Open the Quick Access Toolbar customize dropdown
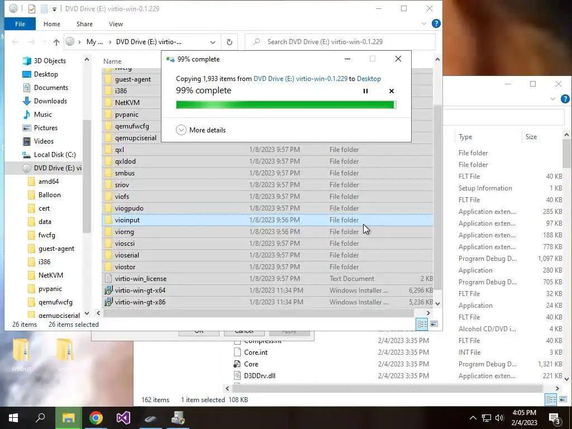Screen dimensions: 572x429 54,9
